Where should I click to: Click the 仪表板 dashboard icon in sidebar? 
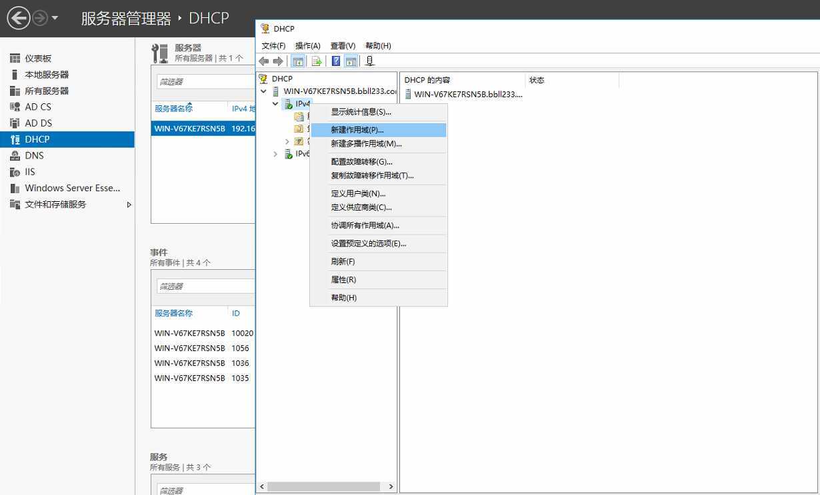coord(15,59)
